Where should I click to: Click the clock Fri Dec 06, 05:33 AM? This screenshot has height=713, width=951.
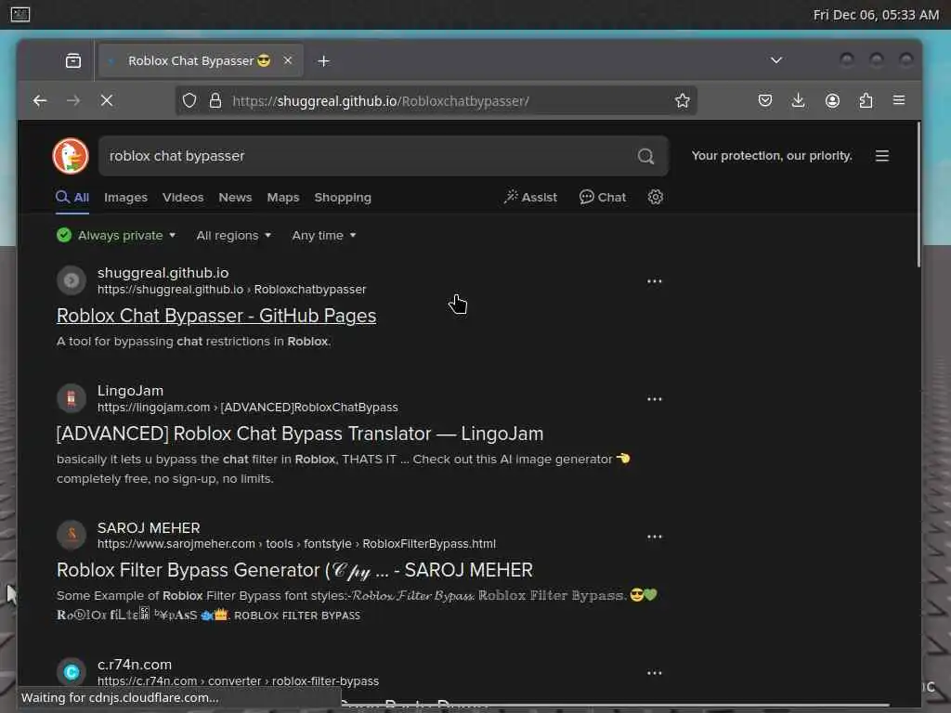pyautogui.click(x=876, y=15)
